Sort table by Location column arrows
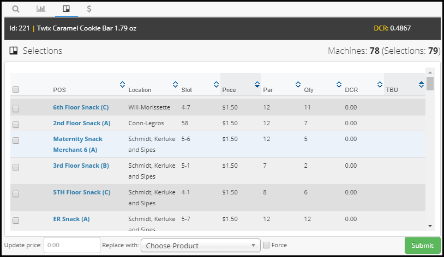The width and height of the screenshot is (444, 257). click(175, 84)
